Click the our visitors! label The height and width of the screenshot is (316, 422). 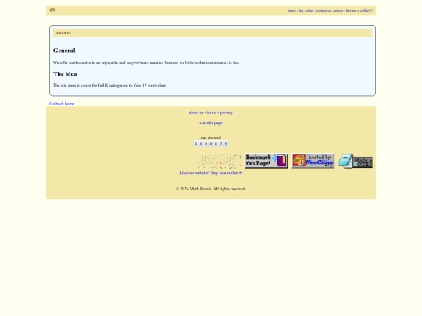coord(211,137)
